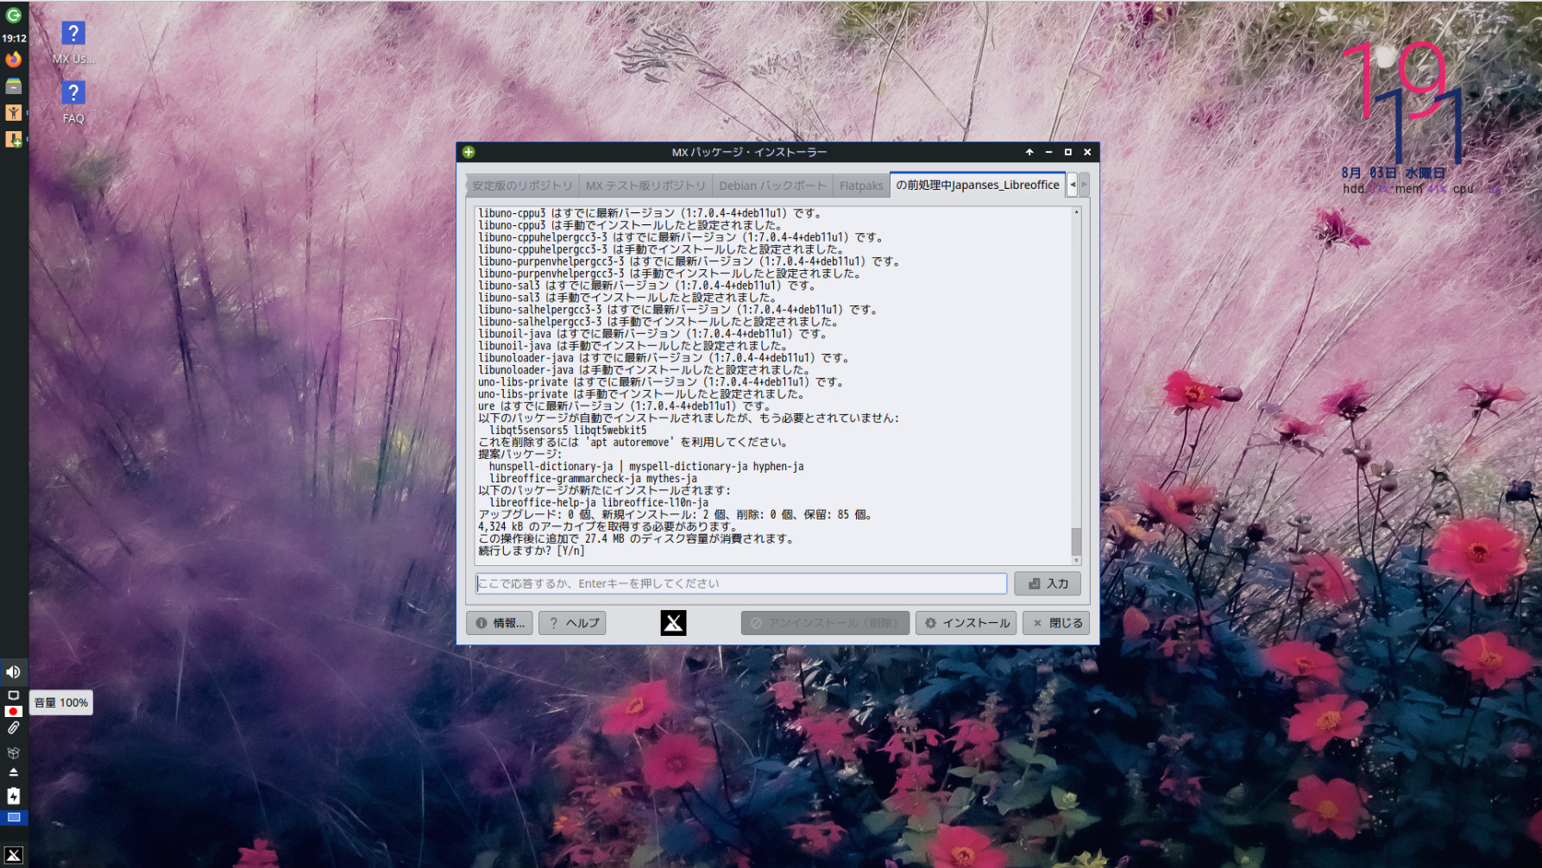Click the 入力 button
This screenshot has height=868, width=1542.
[1048, 584]
